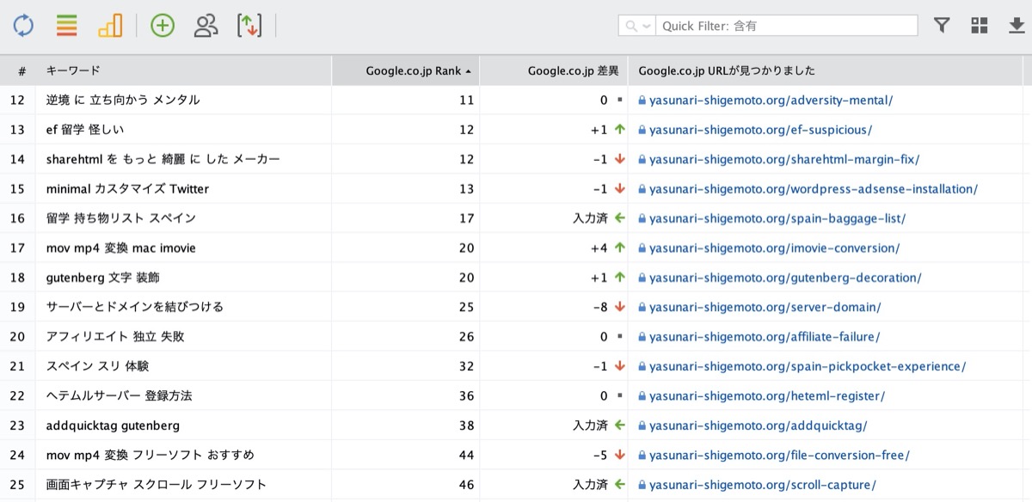Screen dimensions: 1032x502
Task: Open the wordpress-adsense-installation URL link
Action: pyautogui.click(x=813, y=189)
